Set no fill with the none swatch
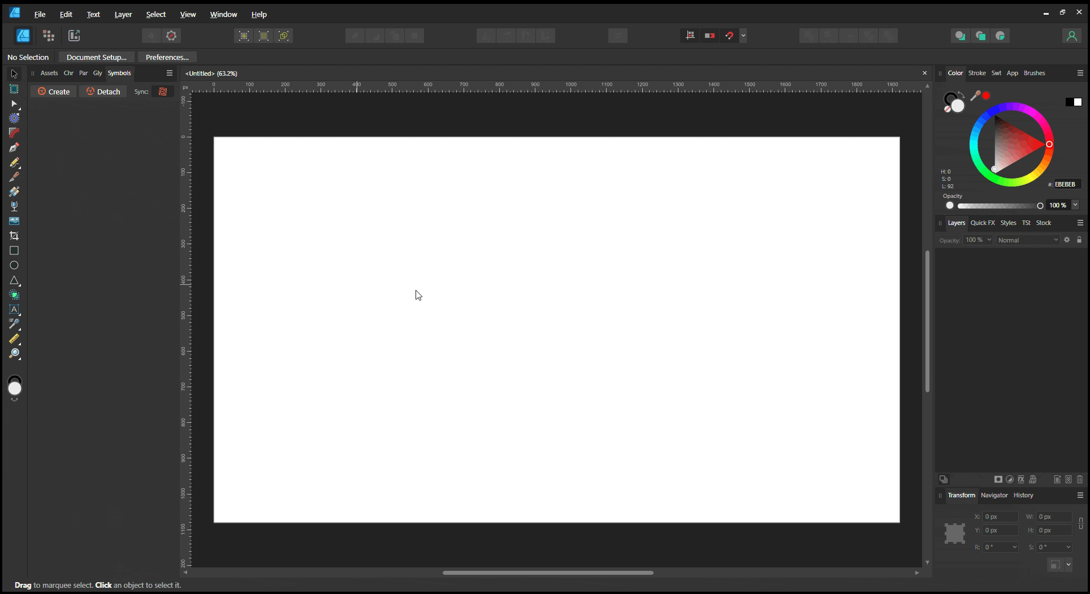Screen dimensions: 1090x594 (948, 109)
